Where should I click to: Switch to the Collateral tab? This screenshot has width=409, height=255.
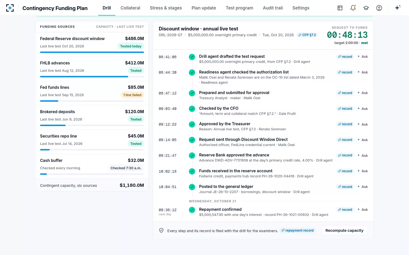pyautogui.click(x=130, y=8)
